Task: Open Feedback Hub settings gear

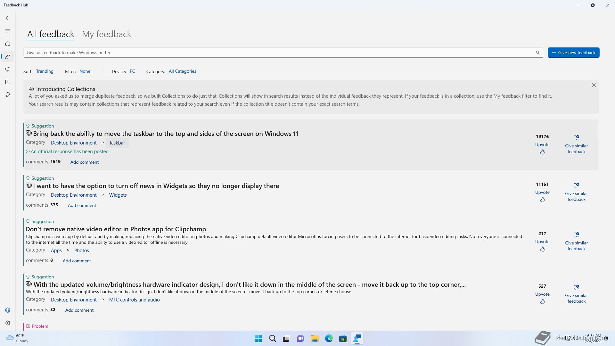Action: pos(8,323)
